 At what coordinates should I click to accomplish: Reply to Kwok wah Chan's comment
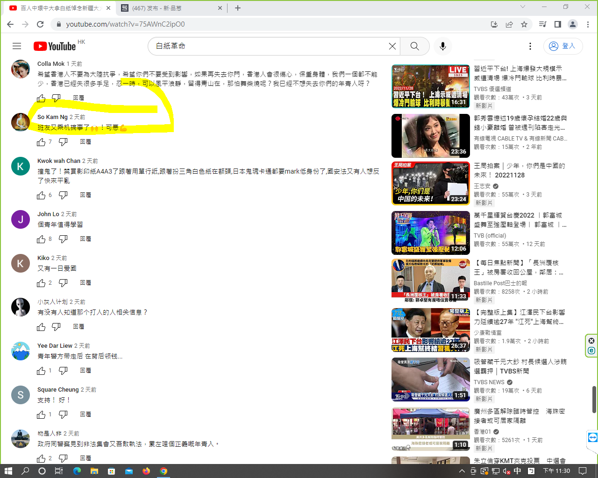coord(85,195)
